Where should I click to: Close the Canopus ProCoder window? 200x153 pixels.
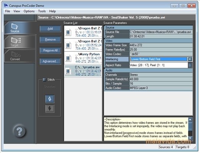click(x=192, y=6)
